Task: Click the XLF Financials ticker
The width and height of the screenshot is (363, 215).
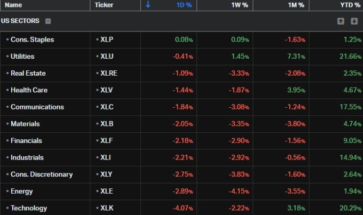Action: point(107,141)
